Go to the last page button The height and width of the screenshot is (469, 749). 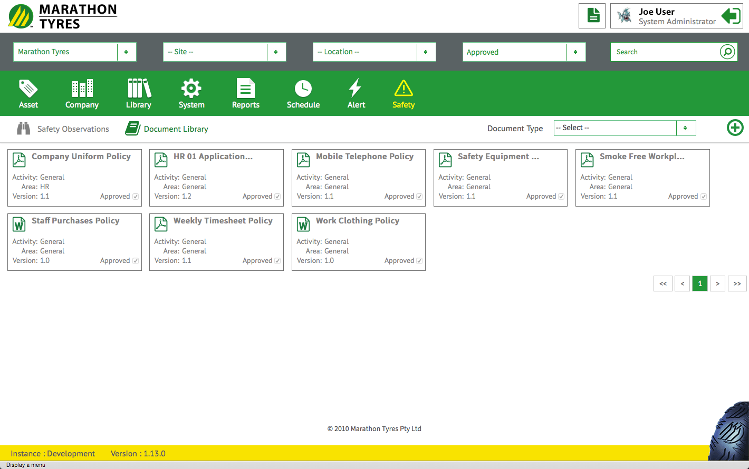click(x=737, y=284)
